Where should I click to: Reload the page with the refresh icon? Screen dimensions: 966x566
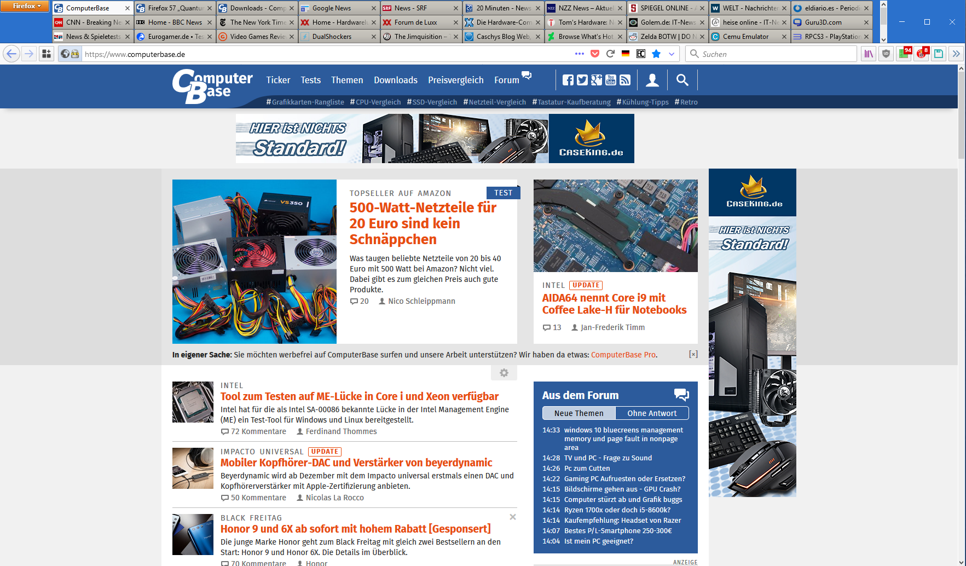pos(610,54)
